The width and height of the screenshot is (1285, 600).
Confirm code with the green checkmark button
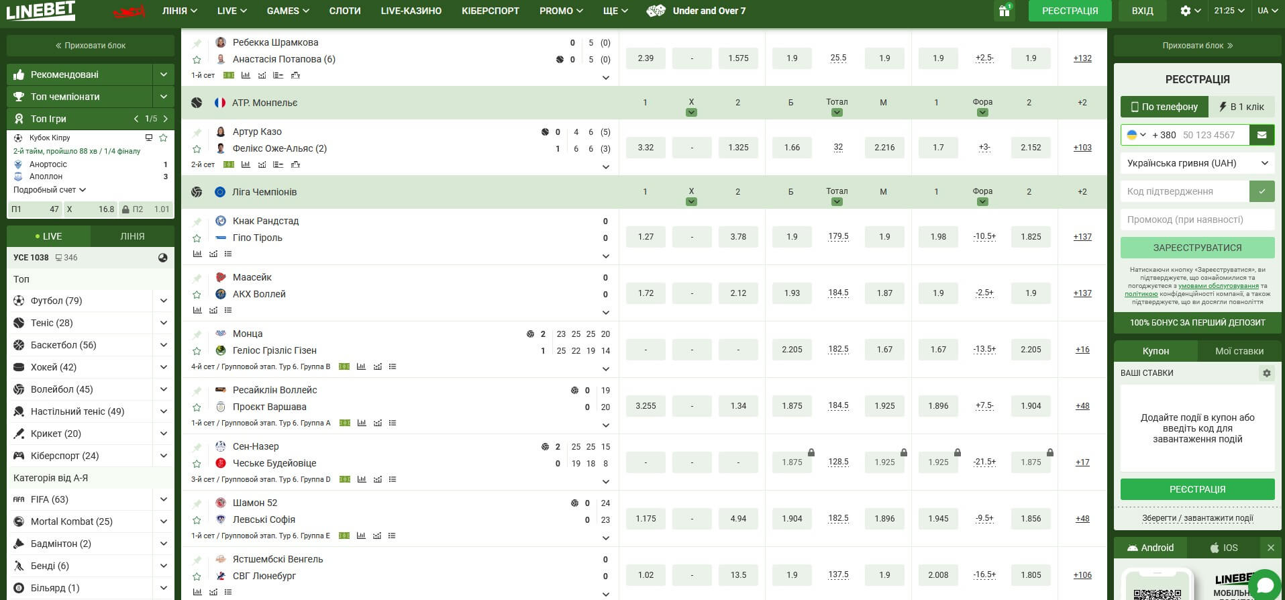[1262, 191]
